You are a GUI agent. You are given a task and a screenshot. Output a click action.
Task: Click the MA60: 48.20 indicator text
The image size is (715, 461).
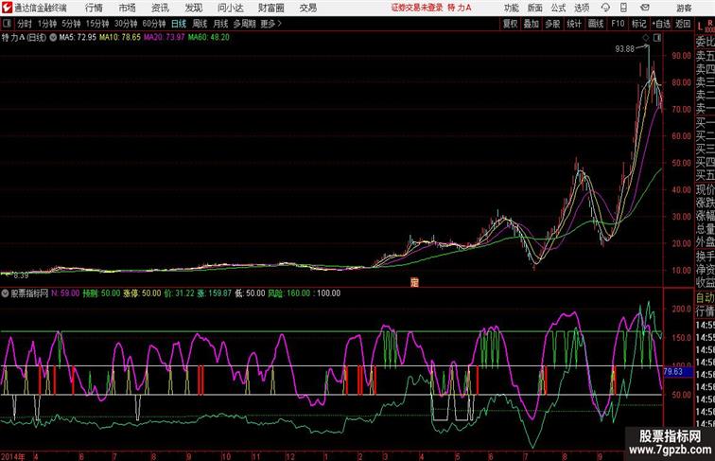click(x=209, y=38)
